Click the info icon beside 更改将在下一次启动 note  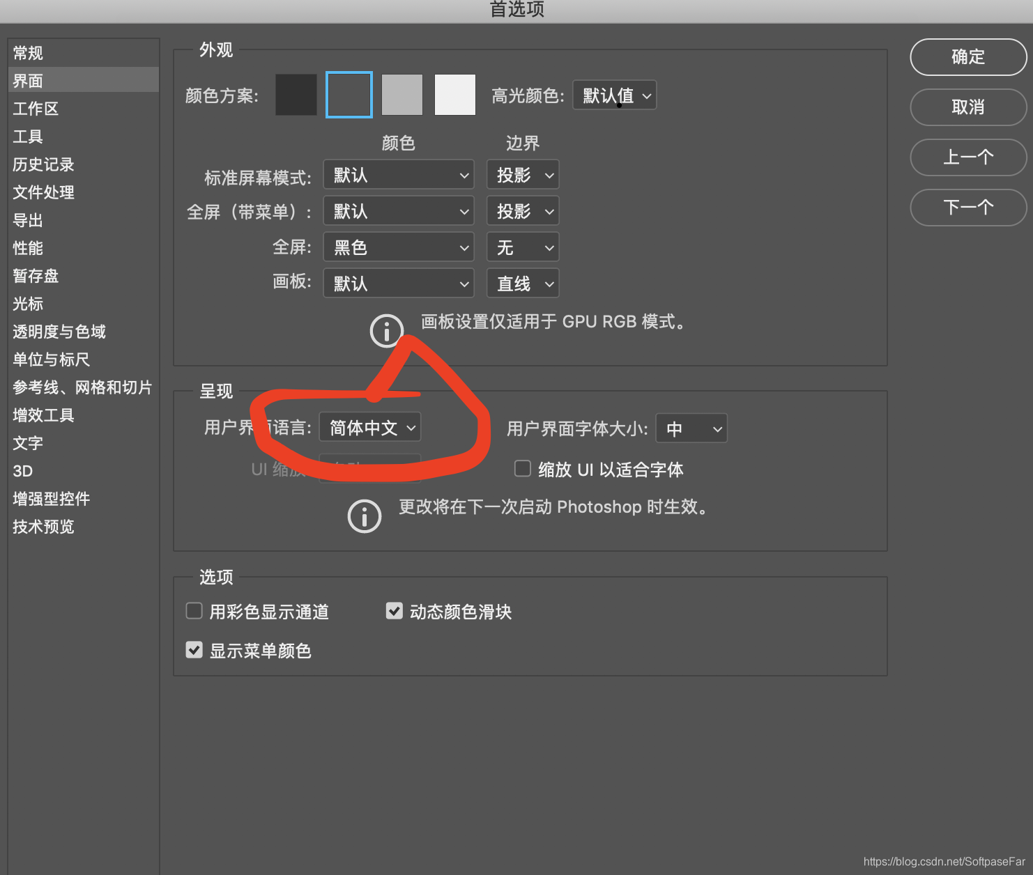pyautogui.click(x=364, y=516)
